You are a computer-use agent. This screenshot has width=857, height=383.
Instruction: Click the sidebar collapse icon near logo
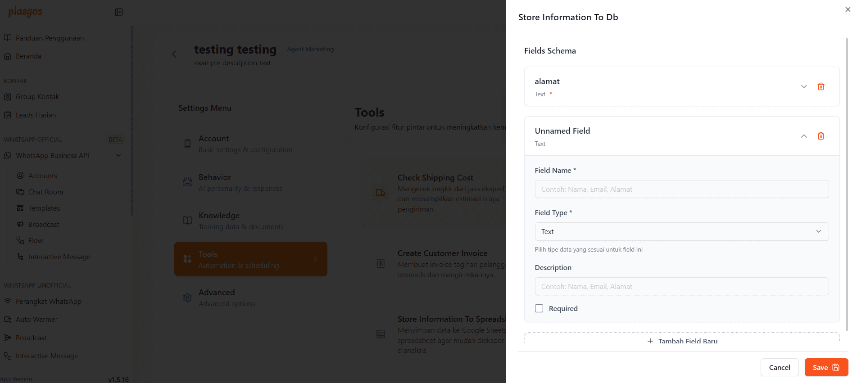pos(119,12)
